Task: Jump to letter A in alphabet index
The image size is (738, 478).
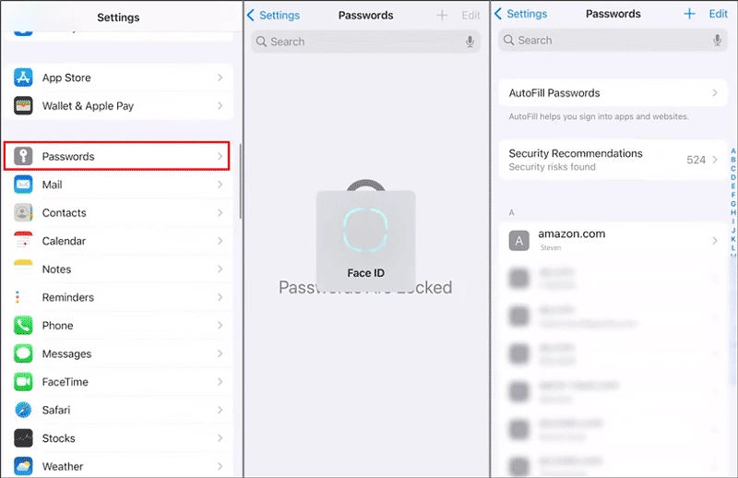Action: pos(732,151)
